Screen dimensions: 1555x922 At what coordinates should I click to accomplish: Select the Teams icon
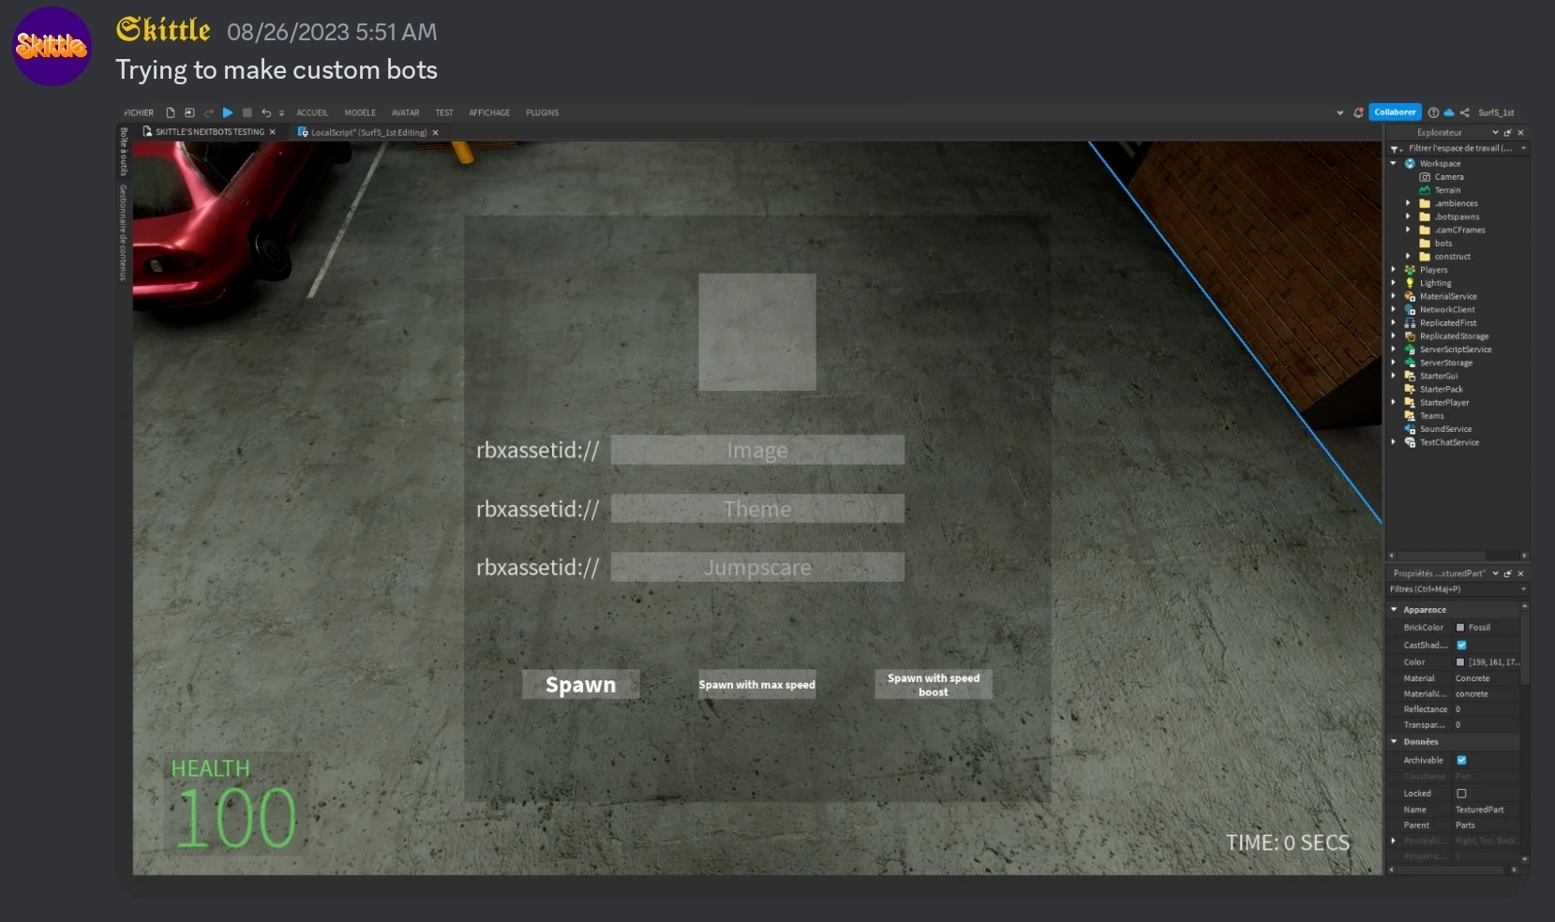[1410, 416]
